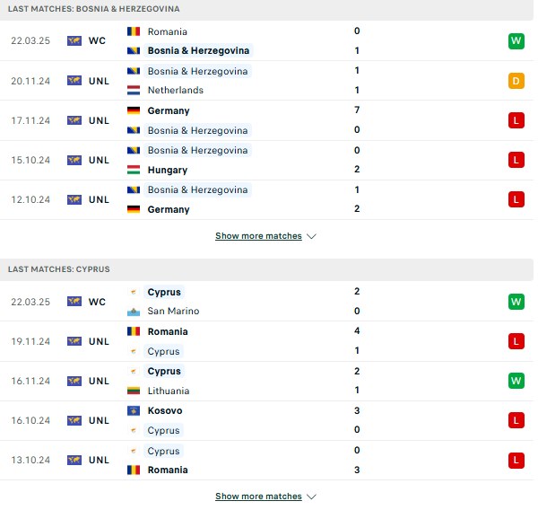Open the Hungary team link
538x510 pixels.
(168, 170)
